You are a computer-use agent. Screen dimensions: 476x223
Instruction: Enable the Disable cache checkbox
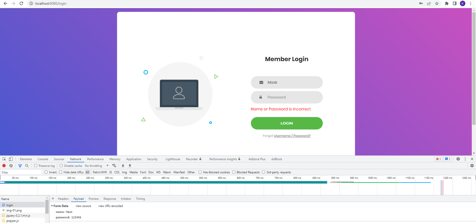(61, 166)
